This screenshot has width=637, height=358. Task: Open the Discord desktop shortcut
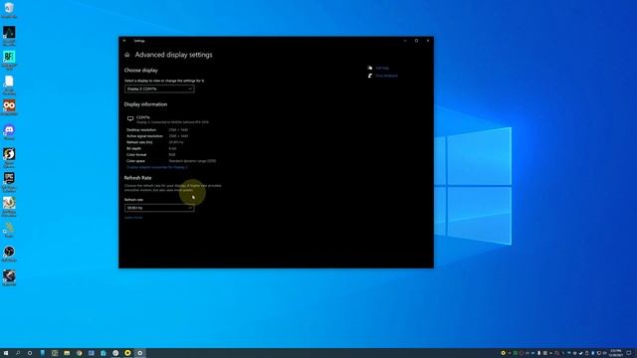(x=9, y=132)
